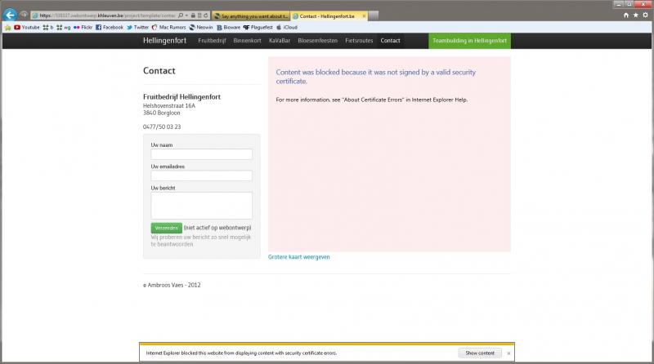The height and width of the screenshot is (364, 654).
Task: Click 'Show content' in the notification bar
Action: pyautogui.click(x=480, y=353)
